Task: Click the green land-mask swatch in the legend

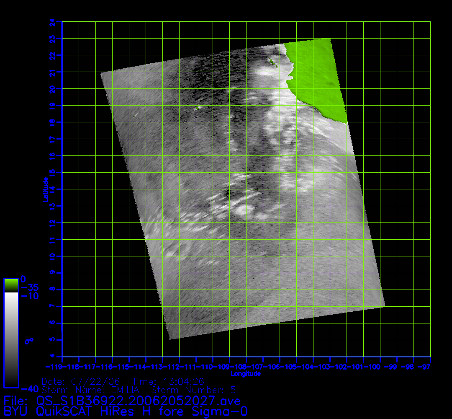Action: (11, 285)
